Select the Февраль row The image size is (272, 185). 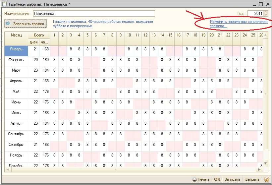pos(16,61)
